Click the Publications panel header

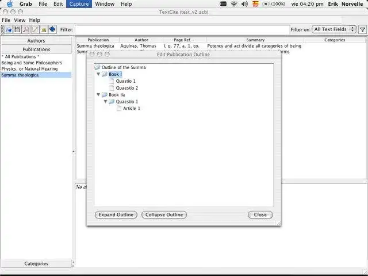(36, 49)
